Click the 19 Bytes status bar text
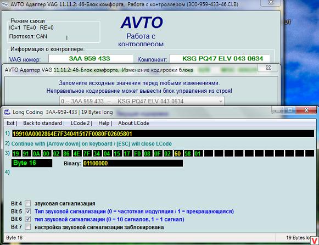Screen dimensions: 319x245 [298, 238]
